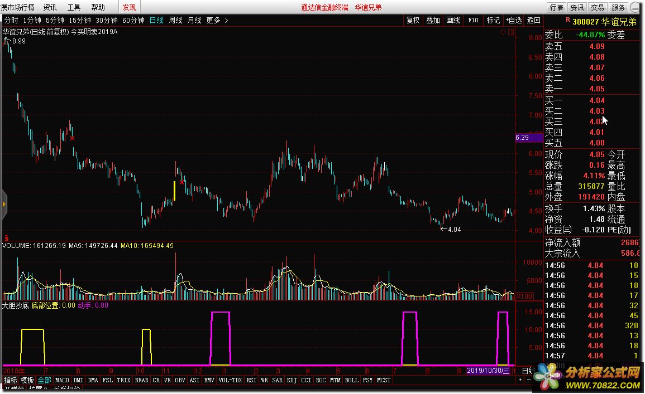The image size is (645, 394).
Task: Select the 1分钟 timeframe
Action: coord(32,20)
